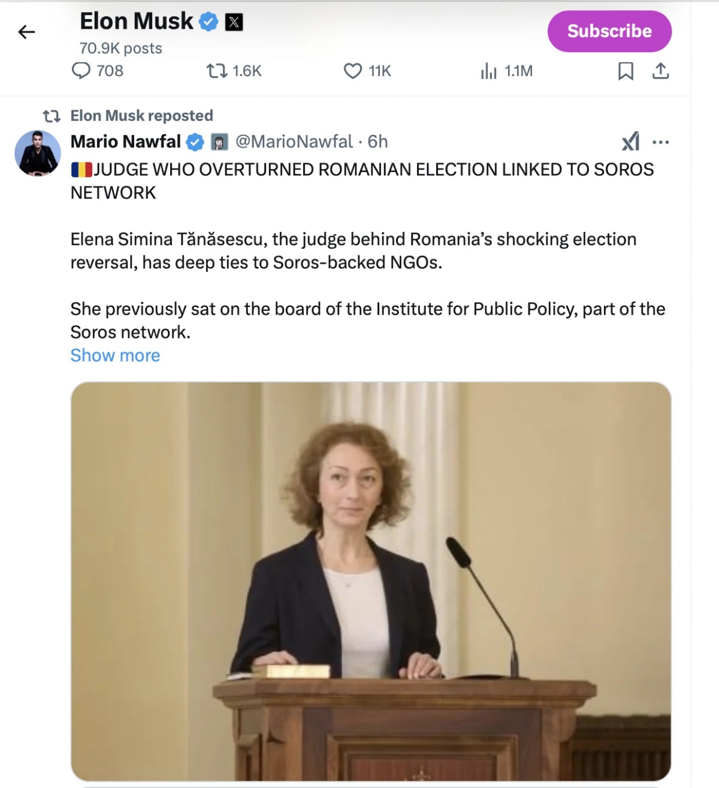
Task: Bookmark this post
Action: pos(626,71)
